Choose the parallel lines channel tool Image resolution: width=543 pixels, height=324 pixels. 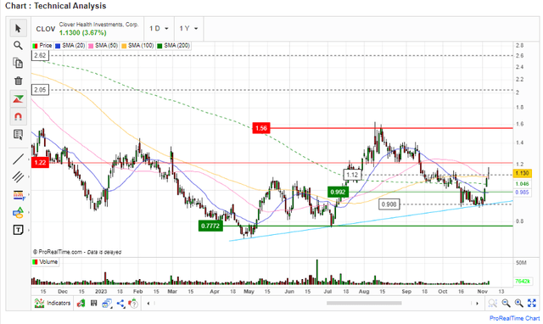tap(18, 177)
